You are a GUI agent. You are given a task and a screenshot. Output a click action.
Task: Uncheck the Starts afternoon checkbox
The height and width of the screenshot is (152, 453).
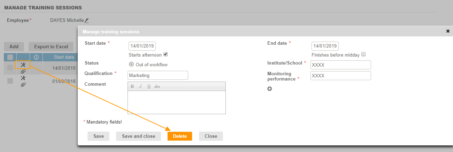[166, 54]
